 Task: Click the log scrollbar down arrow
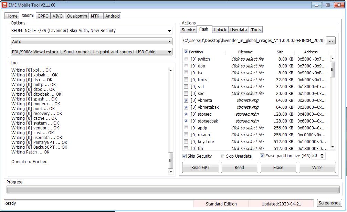[x=171, y=172]
